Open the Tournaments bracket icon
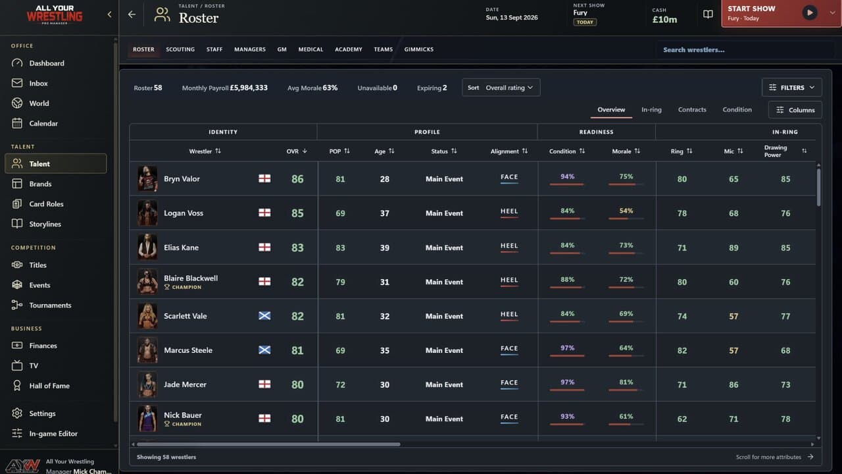Image resolution: width=842 pixels, height=474 pixels. pyautogui.click(x=17, y=305)
